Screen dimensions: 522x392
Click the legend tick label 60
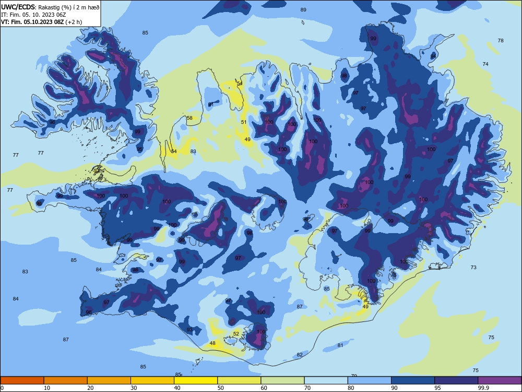click(264, 388)
